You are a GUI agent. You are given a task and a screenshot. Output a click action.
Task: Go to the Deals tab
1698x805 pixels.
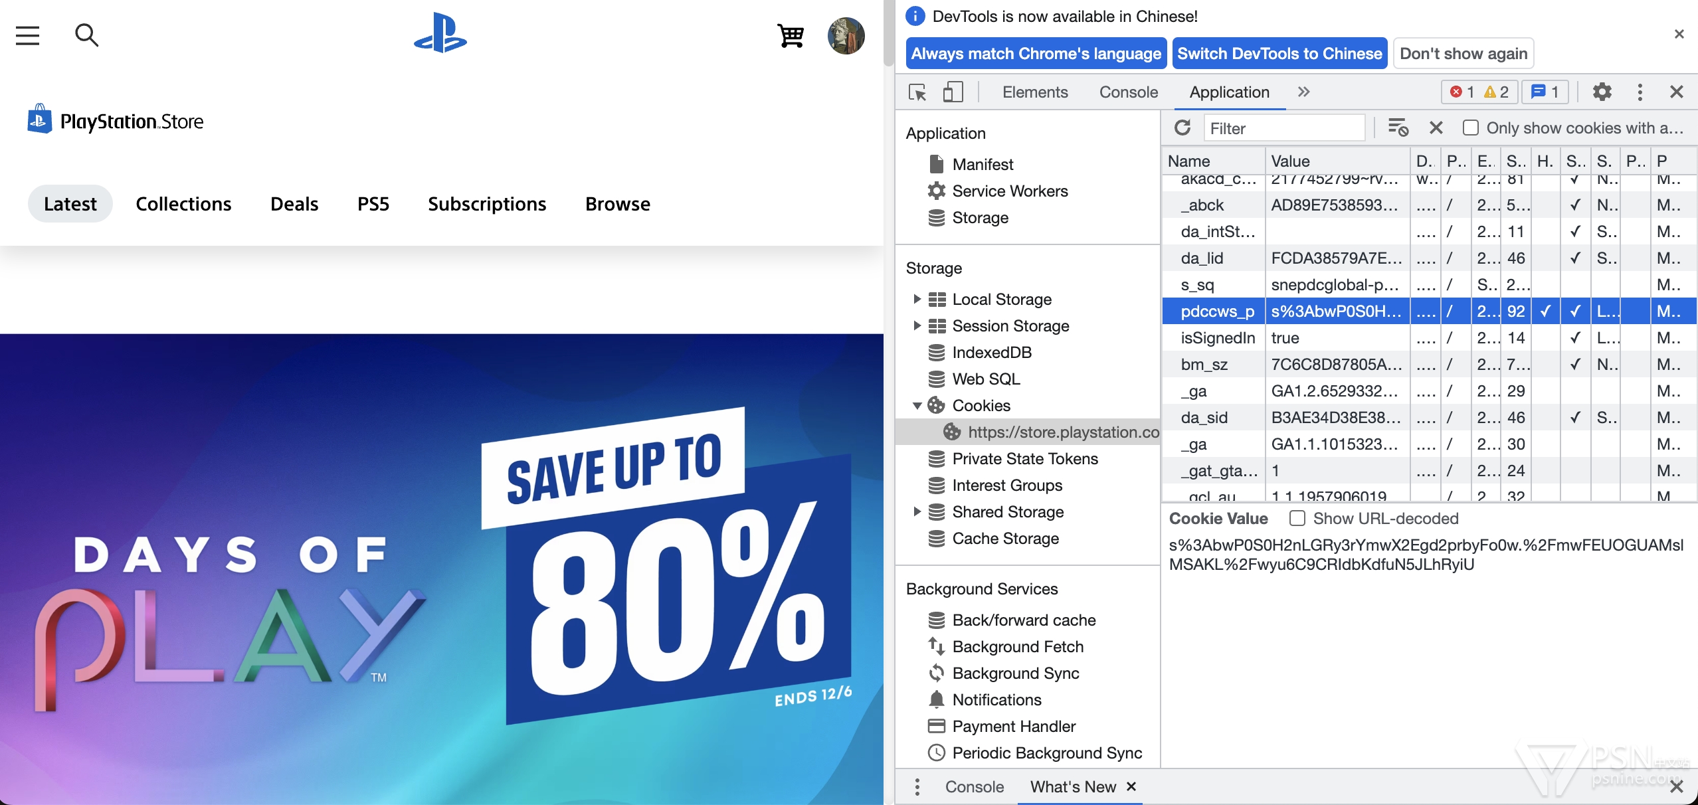(294, 204)
